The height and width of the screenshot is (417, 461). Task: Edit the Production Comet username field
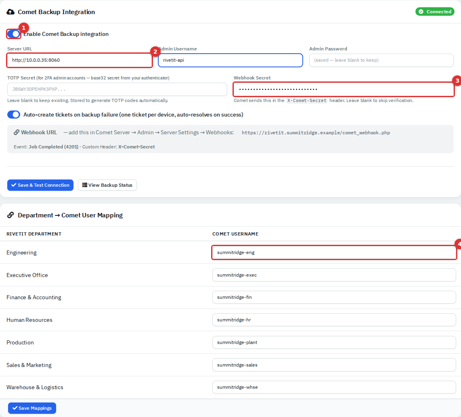click(x=334, y=342)
